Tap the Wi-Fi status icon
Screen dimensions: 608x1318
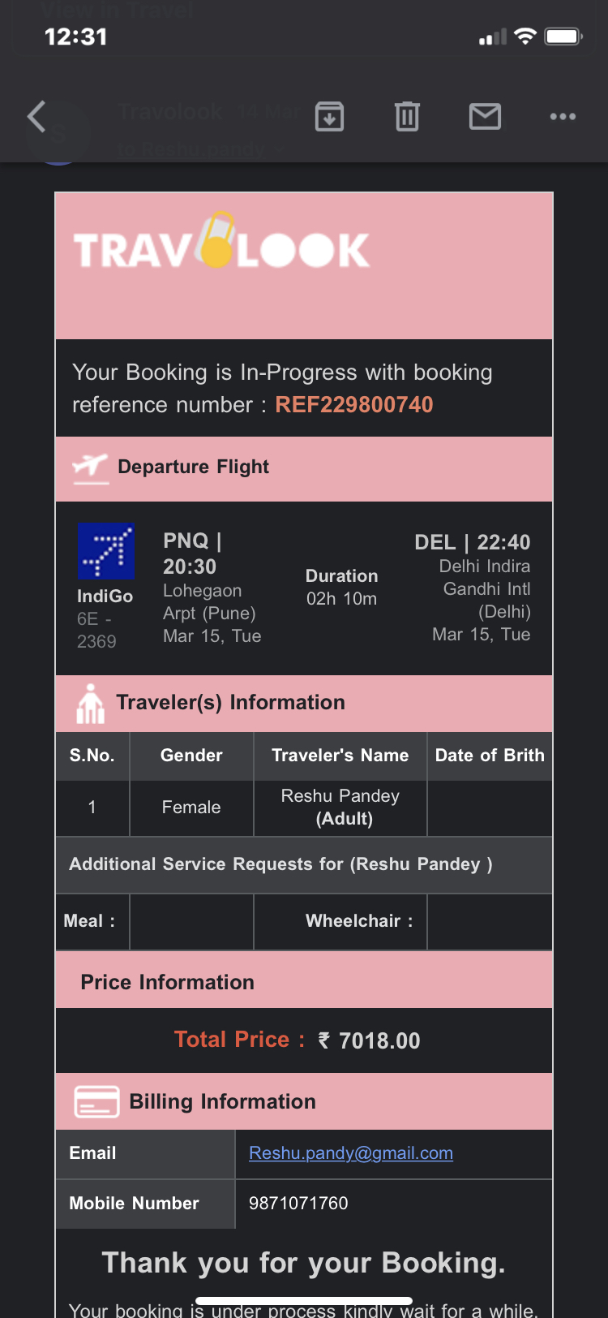tap(525, 37)
